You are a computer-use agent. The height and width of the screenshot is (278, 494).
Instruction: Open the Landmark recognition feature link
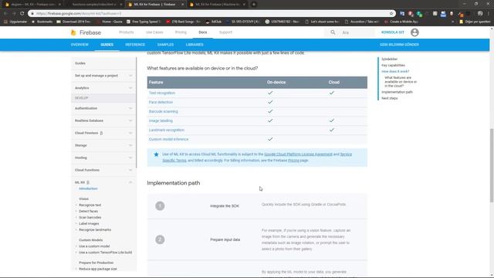pos(167,130)
